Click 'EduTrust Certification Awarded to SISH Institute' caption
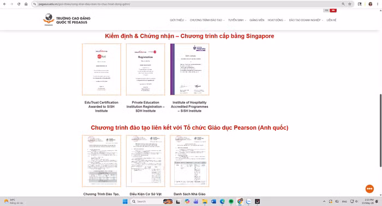 click(102, 106)
